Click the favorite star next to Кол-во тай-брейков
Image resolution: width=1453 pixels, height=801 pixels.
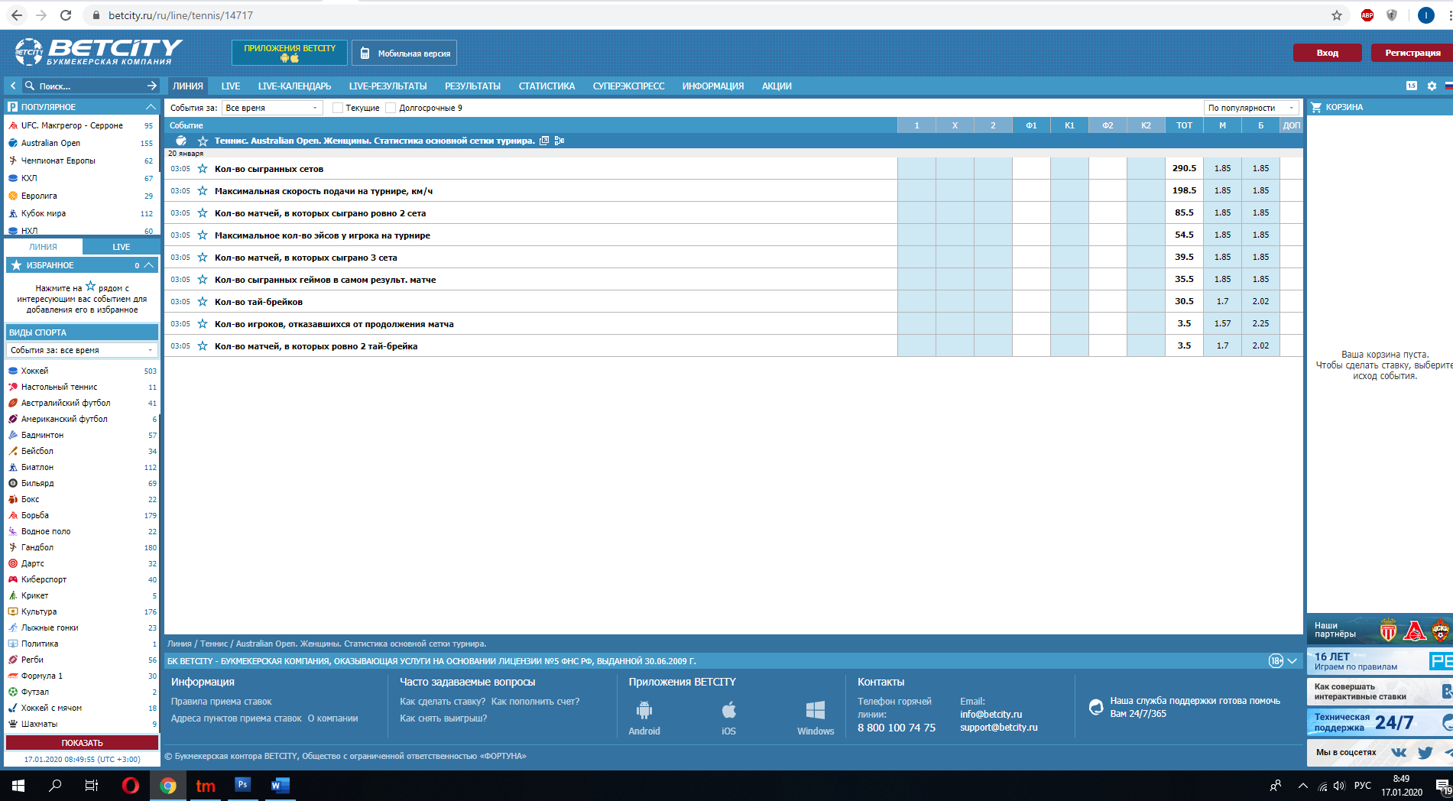(x=203, y=302)
